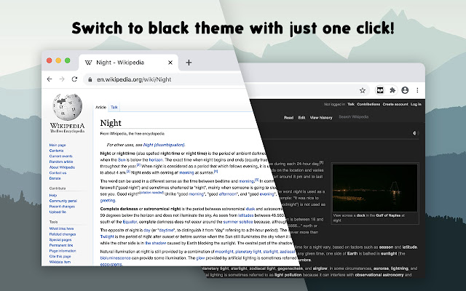The width and height of the screenshot is (466, 291).
Task: Open a new tab with plus icon
Action: pos(189,63)
